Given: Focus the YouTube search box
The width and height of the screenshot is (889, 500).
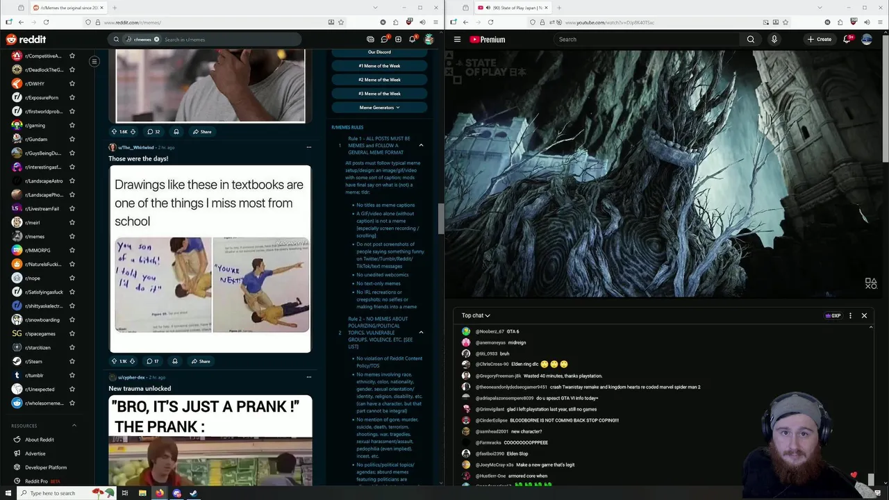Looking at the screenshot, I should click(x=646, y=40).
